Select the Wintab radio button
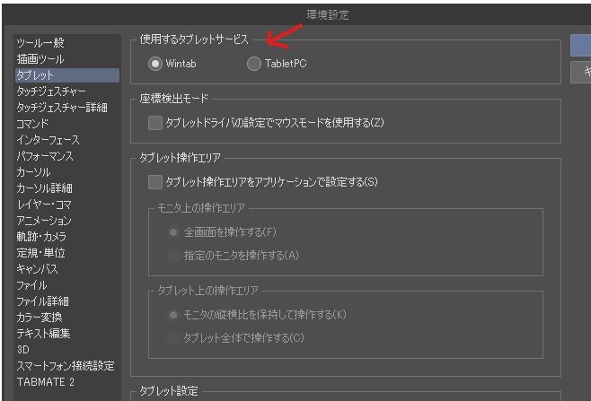 tap(154, 64)
